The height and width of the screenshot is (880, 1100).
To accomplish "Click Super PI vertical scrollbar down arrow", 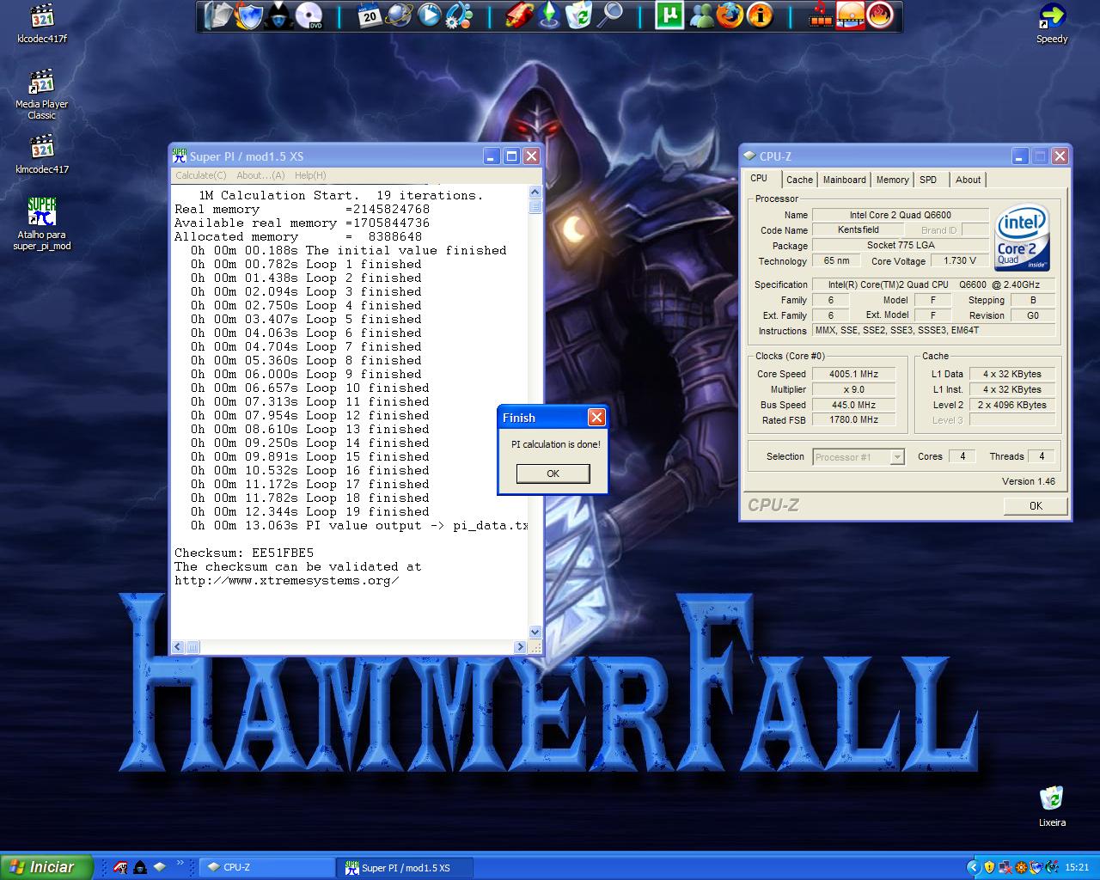I will click(535, 632).
